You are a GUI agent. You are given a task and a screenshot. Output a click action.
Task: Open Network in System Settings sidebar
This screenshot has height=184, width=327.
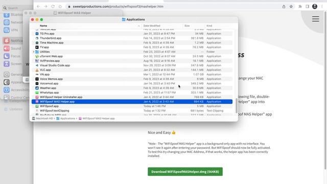(13, 22)
